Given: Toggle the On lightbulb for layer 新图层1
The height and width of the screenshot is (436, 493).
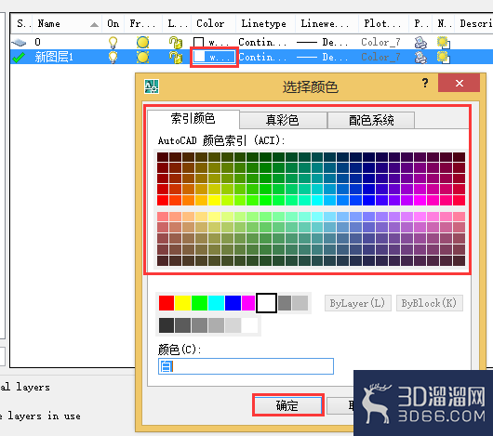Looking at the screenshot, I should tap(113, 57).
